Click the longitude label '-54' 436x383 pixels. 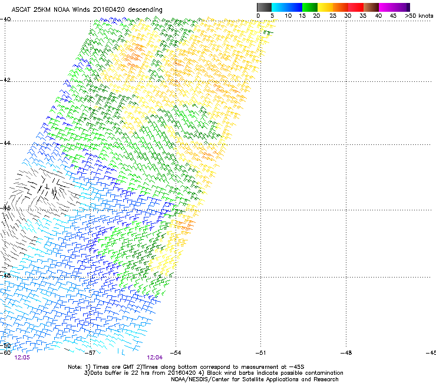click(176, 353)
